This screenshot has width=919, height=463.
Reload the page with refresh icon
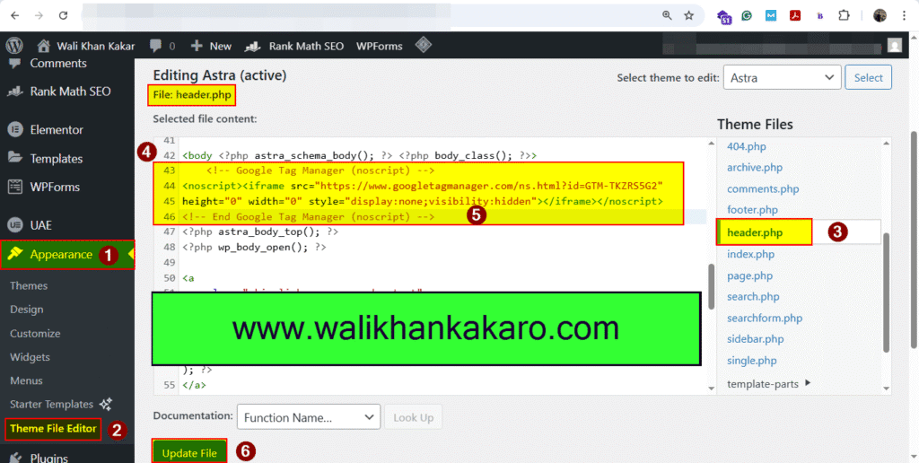(64, 16)
